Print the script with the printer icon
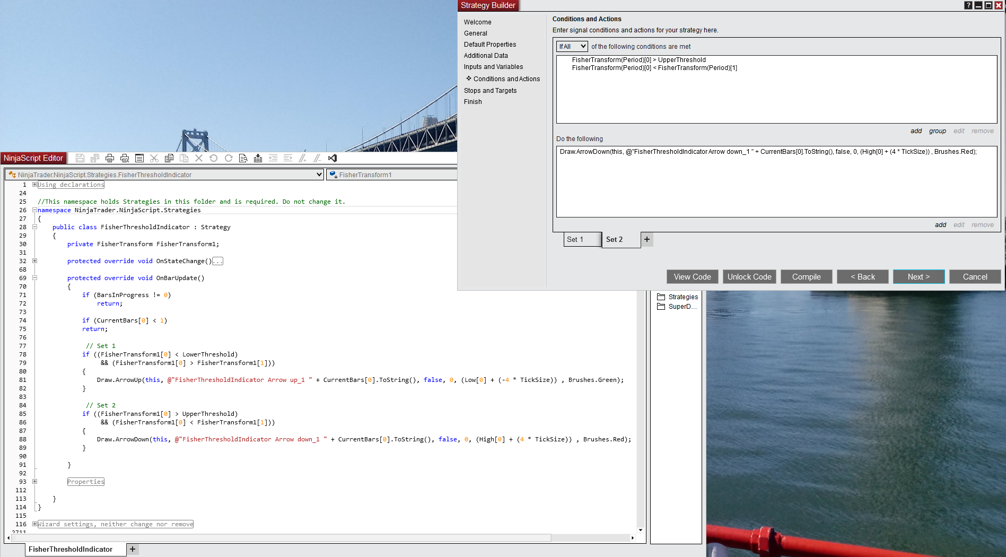The width and height of the screenshot is (1006, 557). point(110,158)
